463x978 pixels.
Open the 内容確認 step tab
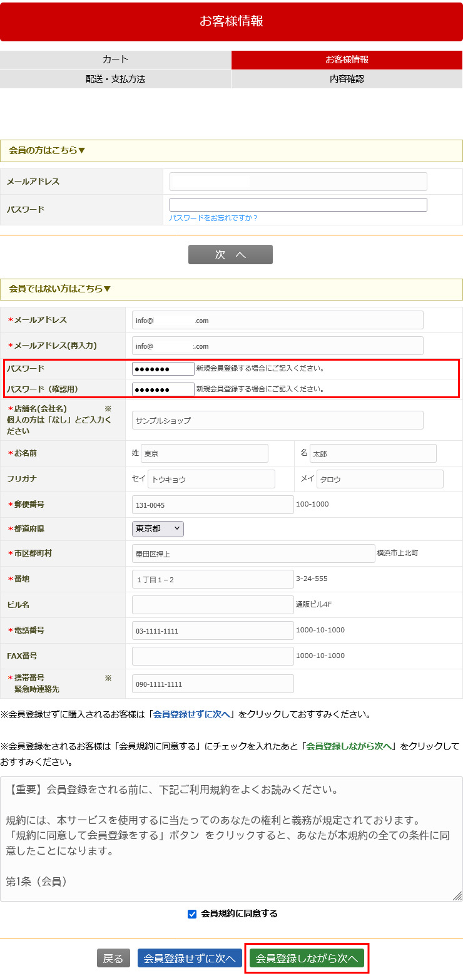click(x=347, y=79)
